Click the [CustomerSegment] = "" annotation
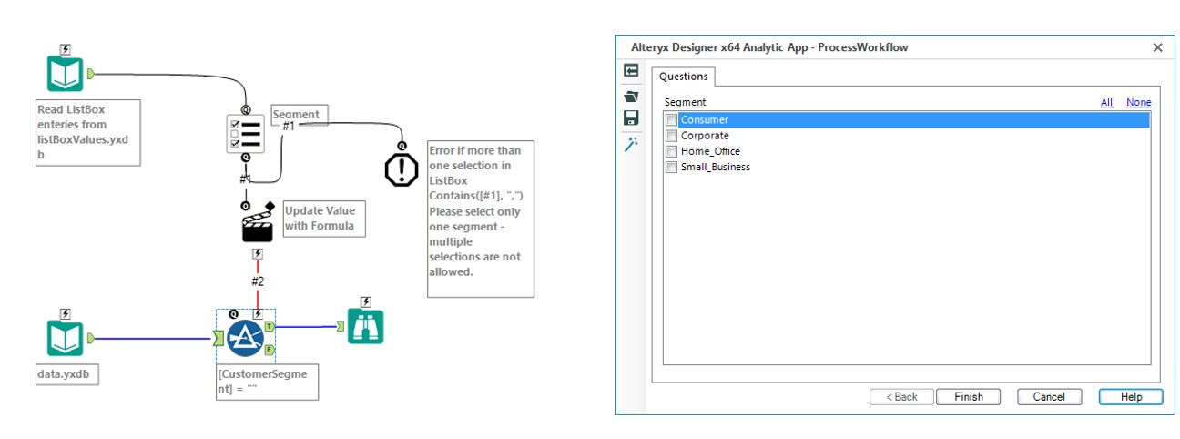1180x439 pixels. point(267,381)
